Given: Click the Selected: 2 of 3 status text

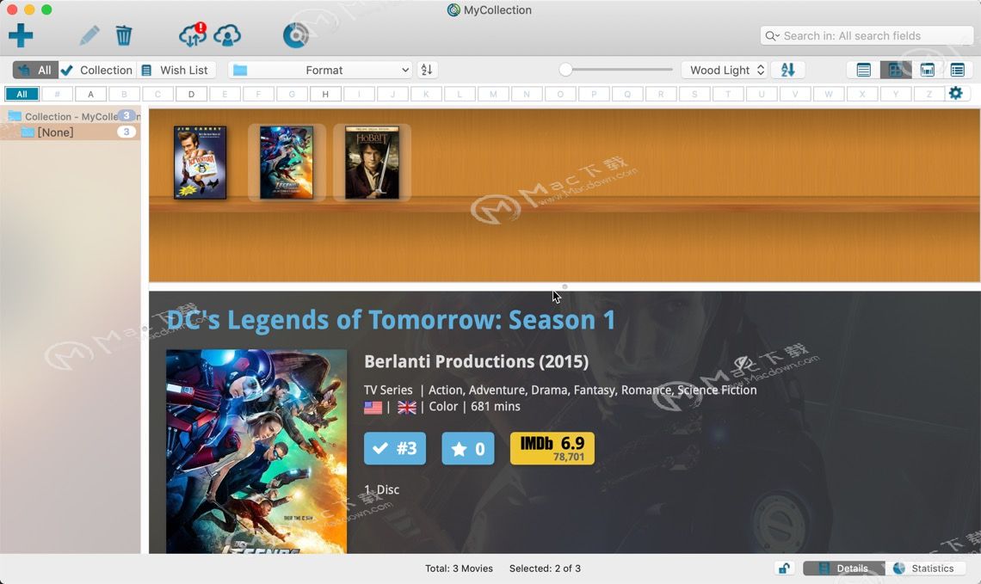Looking at the screenshot, I should (545, 569).
